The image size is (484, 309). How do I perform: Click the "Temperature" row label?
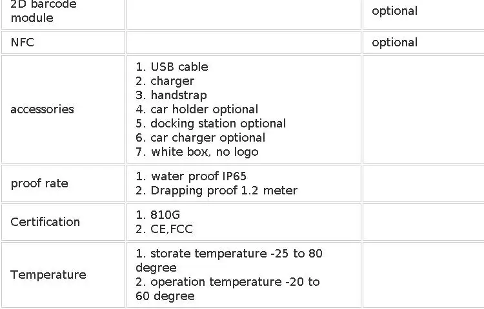[x=48, y=275]
